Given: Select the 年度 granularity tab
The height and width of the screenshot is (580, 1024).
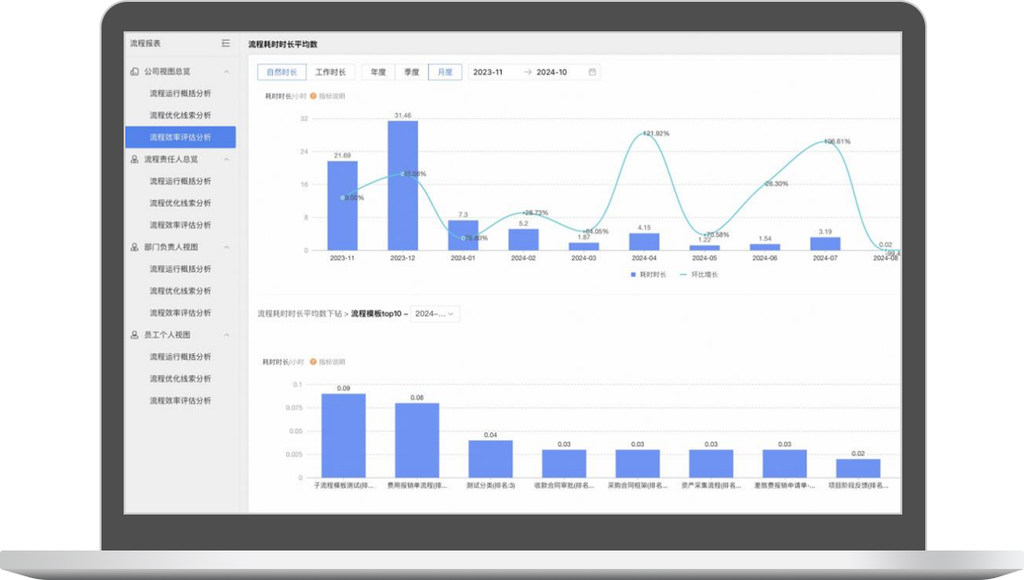Looking at the screenshot, I should click(x=378, y=72).
